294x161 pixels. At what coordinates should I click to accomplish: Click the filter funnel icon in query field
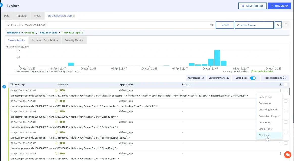(x=9, y=25)
